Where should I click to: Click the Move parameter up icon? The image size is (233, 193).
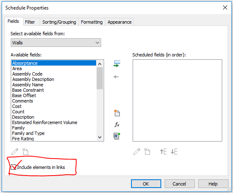coord(163,151)
